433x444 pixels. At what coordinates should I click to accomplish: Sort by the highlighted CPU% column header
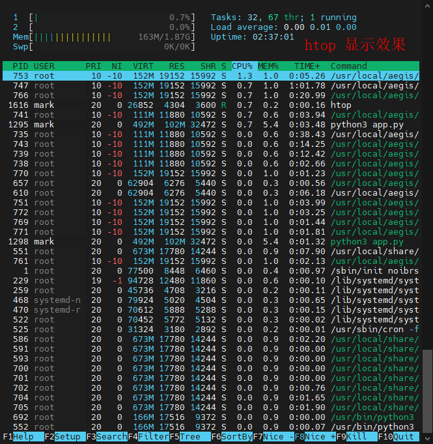pos(244,66)
